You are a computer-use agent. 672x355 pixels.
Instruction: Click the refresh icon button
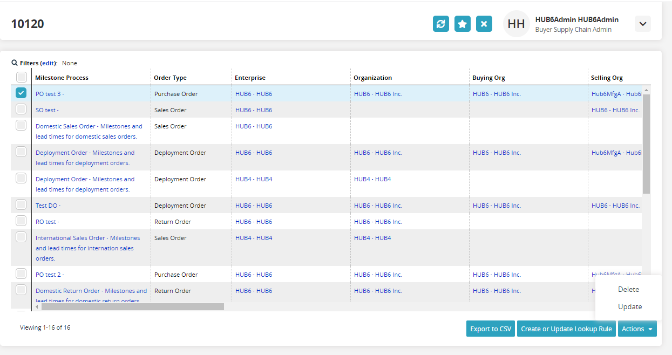pos(440,24)
